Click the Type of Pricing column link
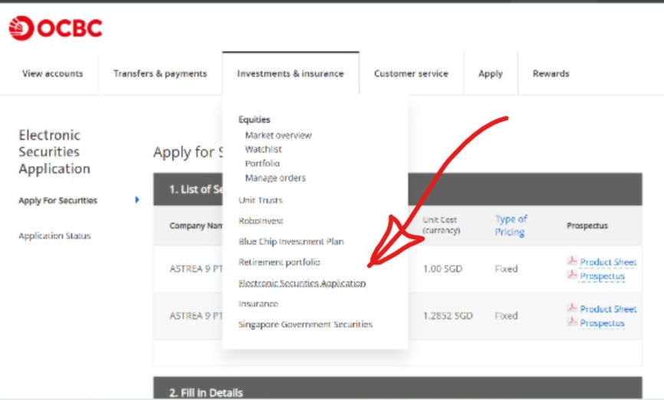Viewport: 664px width, 400px height. tap(511, 225)
